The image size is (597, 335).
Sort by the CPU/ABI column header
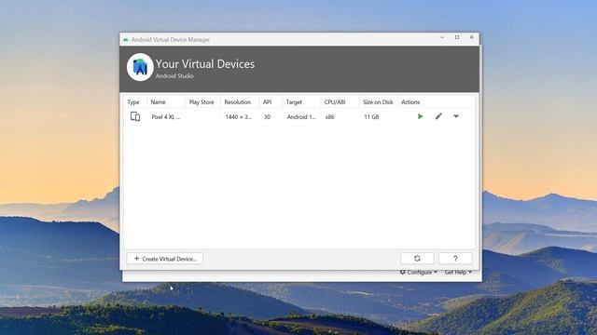tap(335, 102)
